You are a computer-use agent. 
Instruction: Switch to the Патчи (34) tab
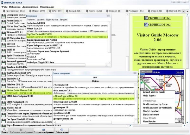[174, 11]
